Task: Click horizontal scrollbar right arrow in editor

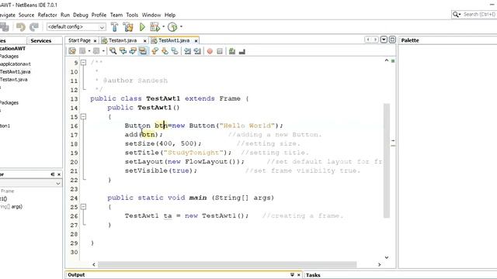Action: coord(379,264)
